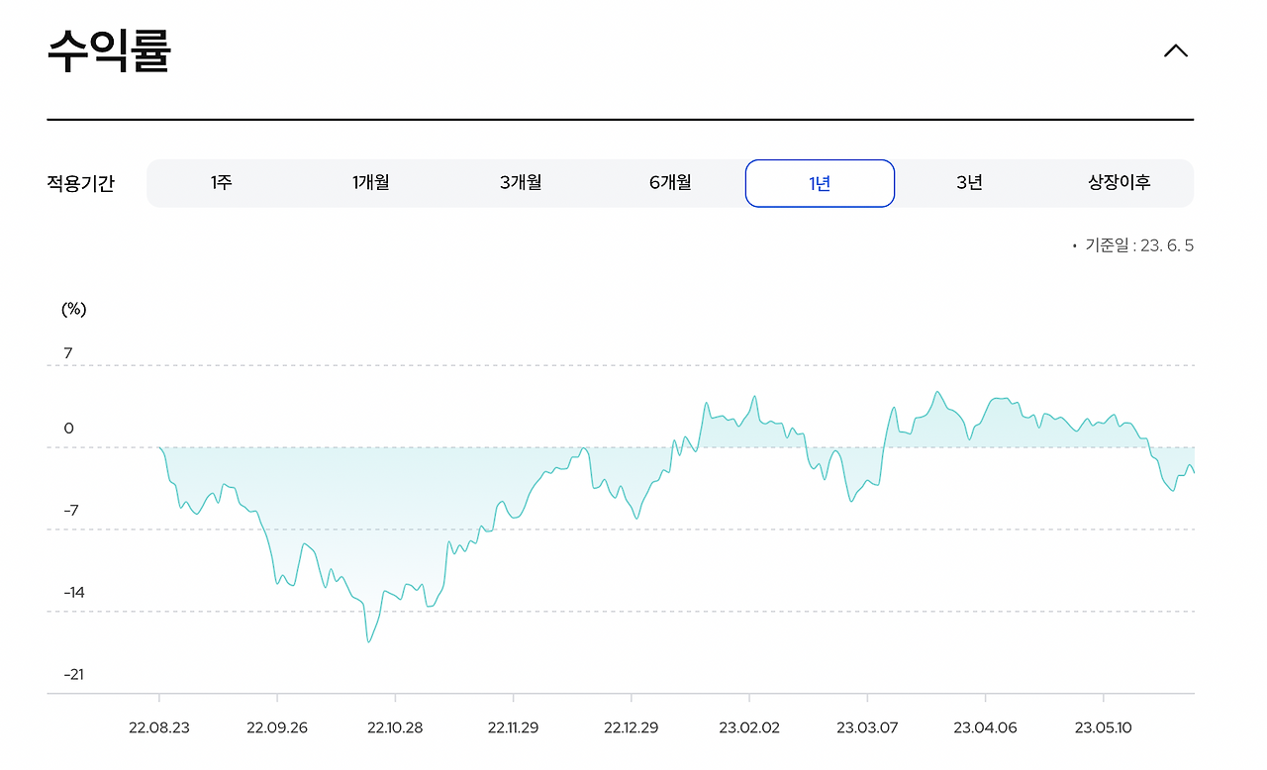This screenshot has height=770, width=1267.
Task: Choose the 상장이후 period option
Action: pos(1120,182)
